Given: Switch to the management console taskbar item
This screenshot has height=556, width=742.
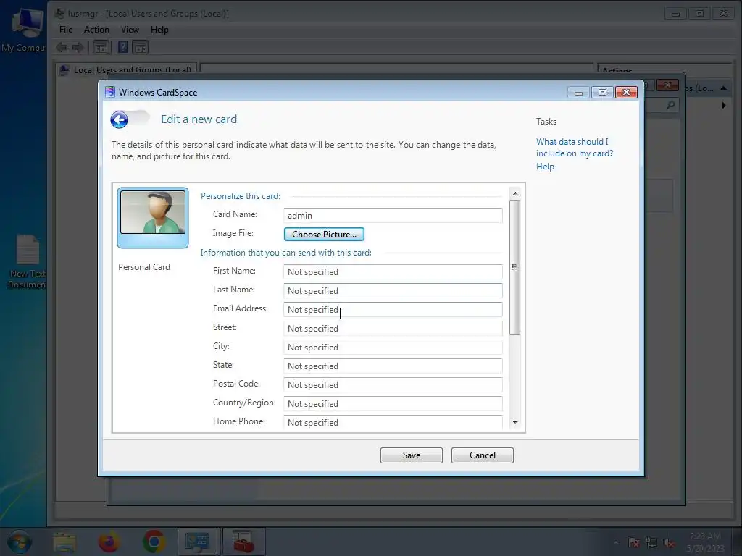Looking at the screenshot, I should pos(197,542).
